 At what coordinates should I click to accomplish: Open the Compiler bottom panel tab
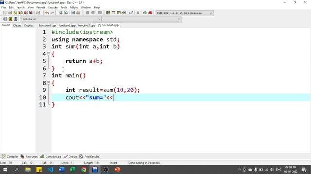(10, 157)
